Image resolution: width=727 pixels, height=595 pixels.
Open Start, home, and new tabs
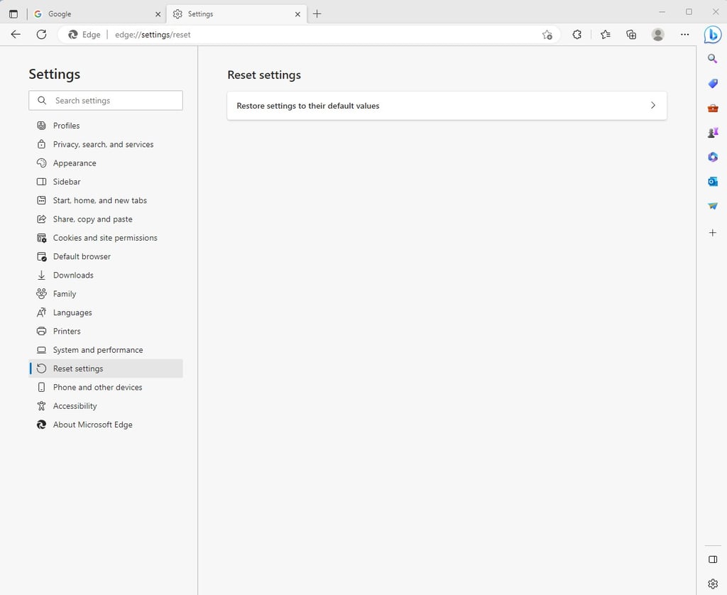106,200
